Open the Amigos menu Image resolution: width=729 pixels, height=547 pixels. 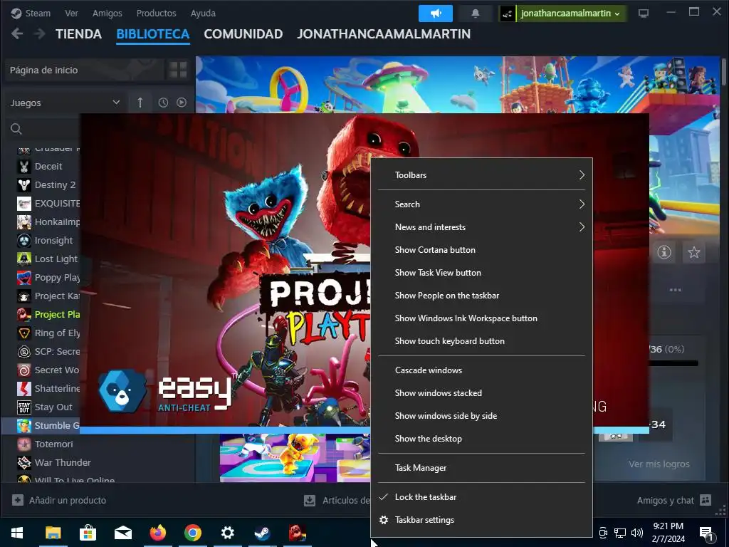pyautogui.click(x=107, y=13)
